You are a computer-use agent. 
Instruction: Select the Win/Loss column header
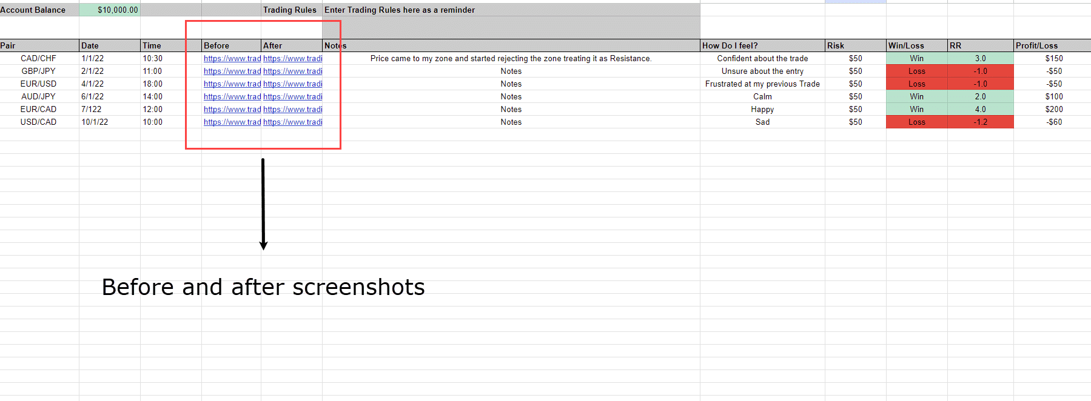pos(917,45)
